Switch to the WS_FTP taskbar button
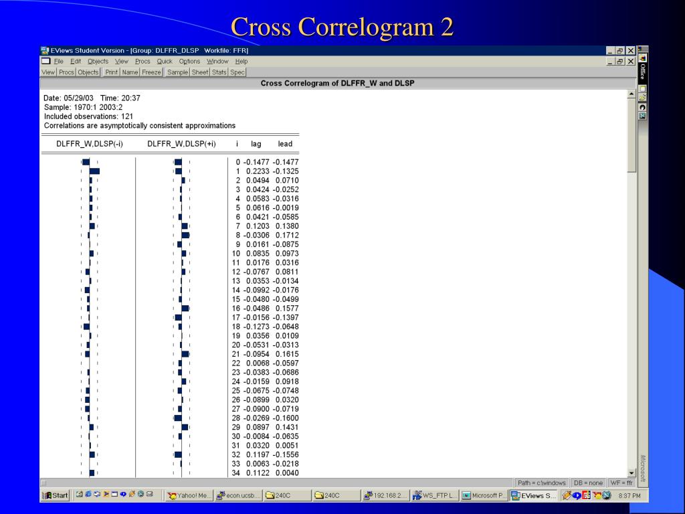Viewport: 685px width, 514px height. point(435,496)
